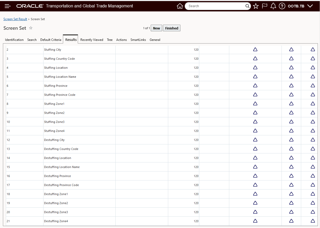The height and width of the screenshot is (228, 320).
Task: Open the hamburger navigation menu
Action: click(x=8, y=6)
